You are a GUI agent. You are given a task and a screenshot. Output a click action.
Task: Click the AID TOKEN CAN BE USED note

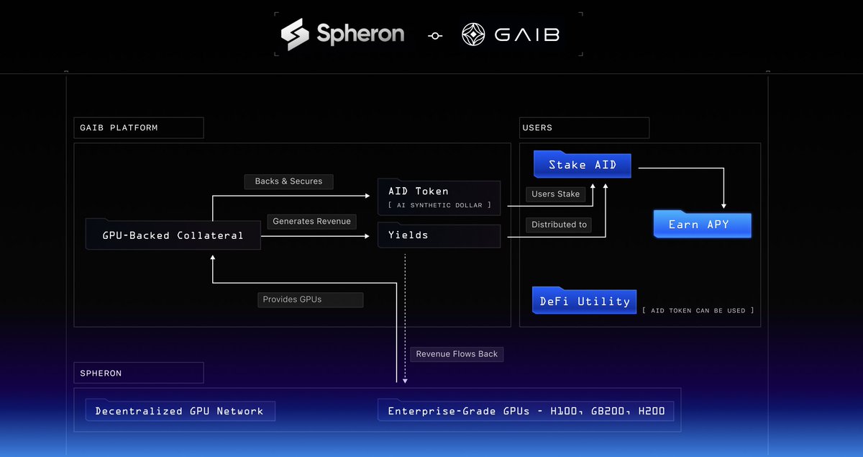(698, 310)
